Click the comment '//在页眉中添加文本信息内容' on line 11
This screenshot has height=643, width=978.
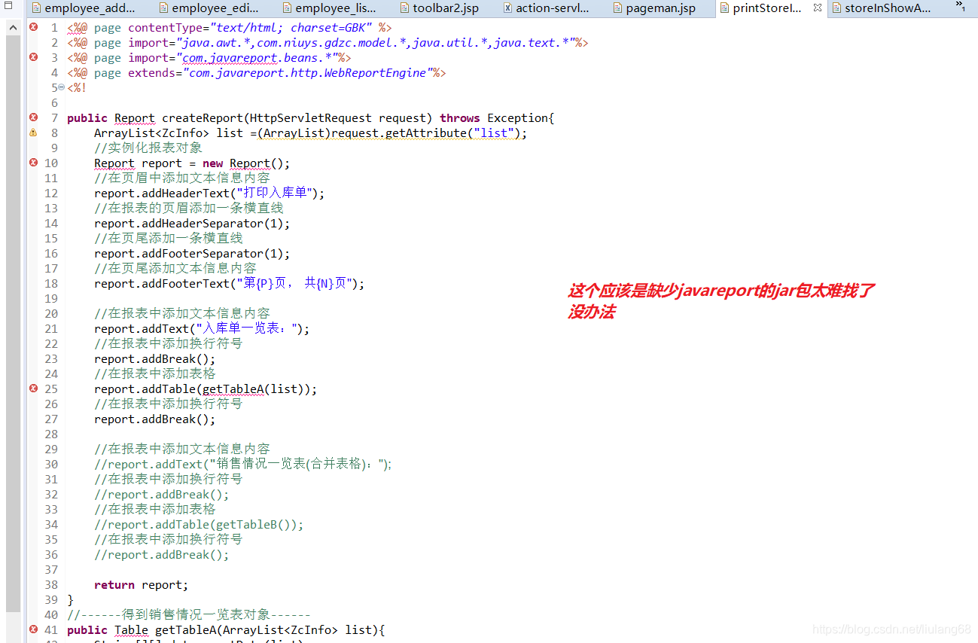(x=182, y=178)
